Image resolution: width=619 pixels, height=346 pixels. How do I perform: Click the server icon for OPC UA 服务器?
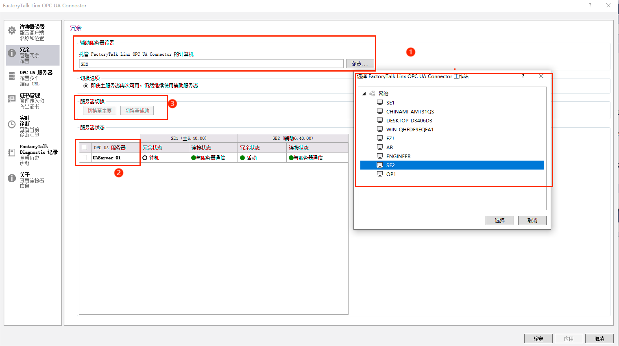12,76
